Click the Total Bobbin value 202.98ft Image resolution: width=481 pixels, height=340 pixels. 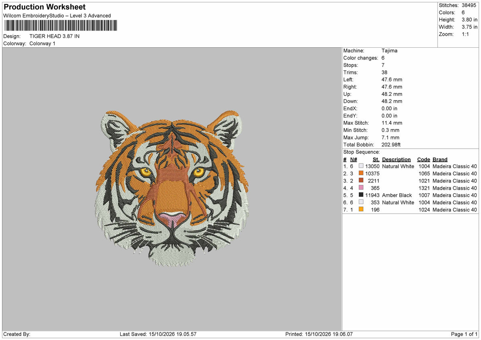(x=391, y=144)
